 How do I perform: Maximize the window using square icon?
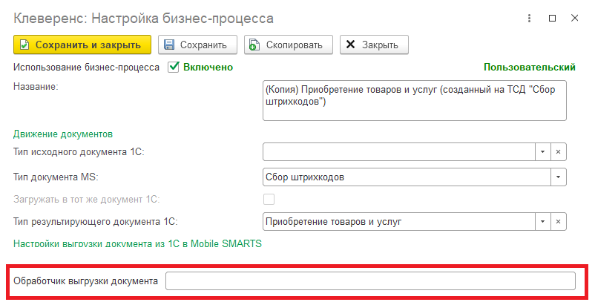(553, 19)
